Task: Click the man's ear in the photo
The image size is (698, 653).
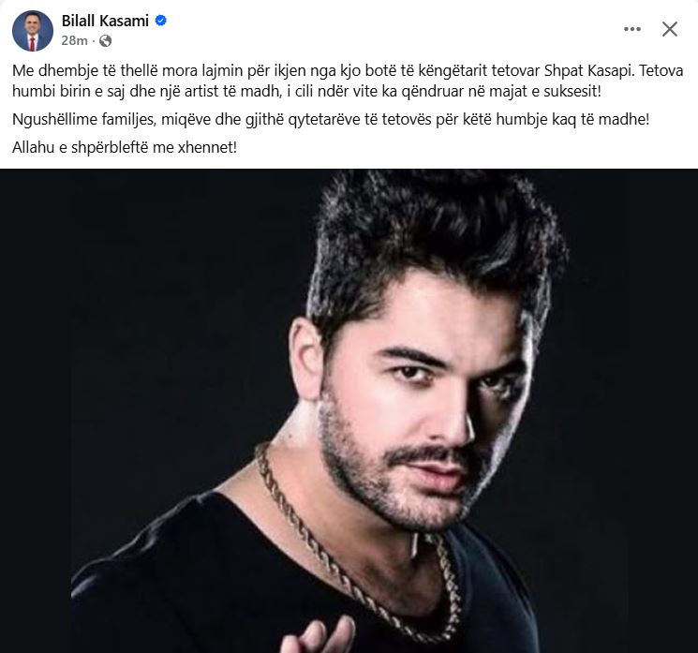Action: click(x=307, y=358)
